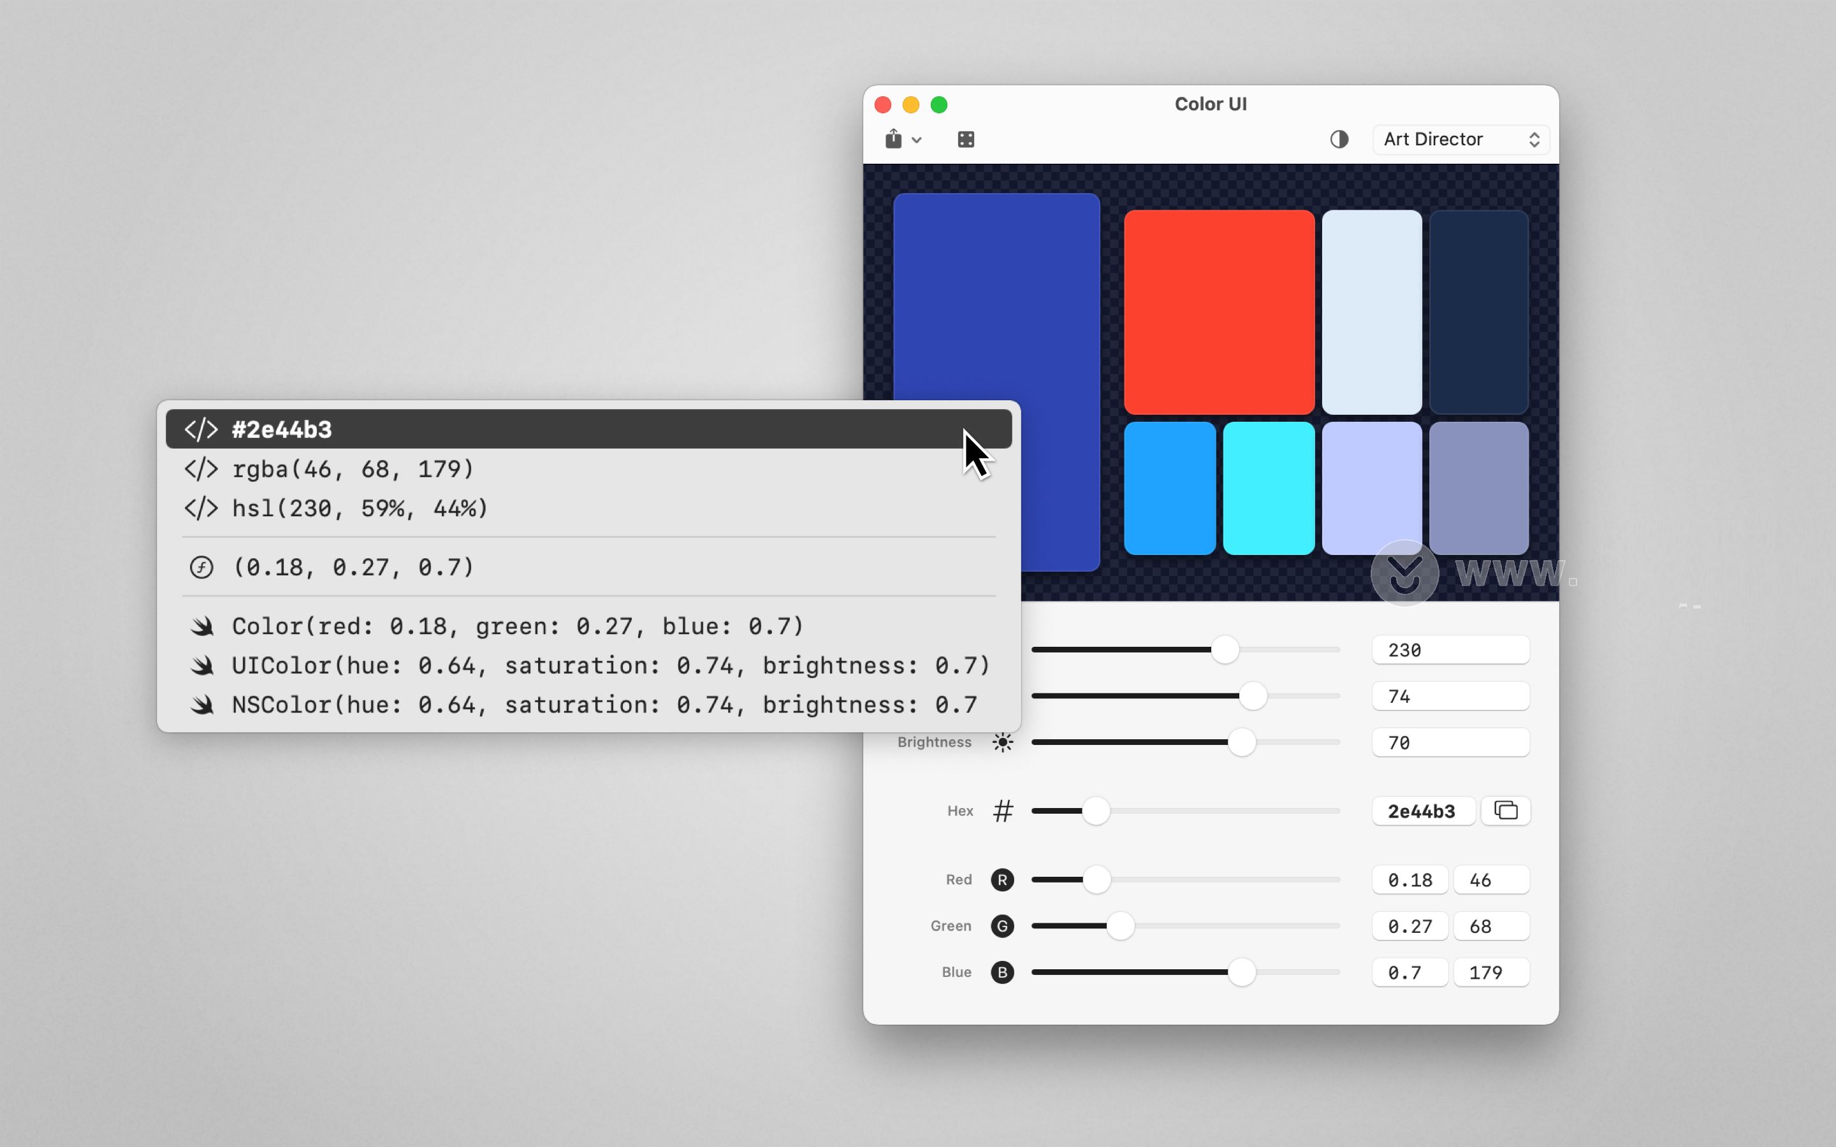This screenshot has width=1836, height=1147.
Task: Choose the (0.18, 0.27, 0.7) float entry
Action: (589, 566)
